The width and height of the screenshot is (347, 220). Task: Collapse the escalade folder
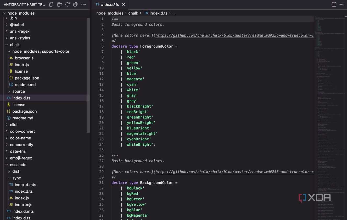(x=45, y=165)
